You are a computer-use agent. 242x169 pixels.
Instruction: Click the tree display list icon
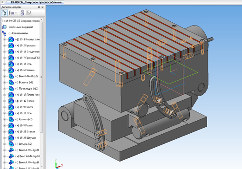point(11,13)
